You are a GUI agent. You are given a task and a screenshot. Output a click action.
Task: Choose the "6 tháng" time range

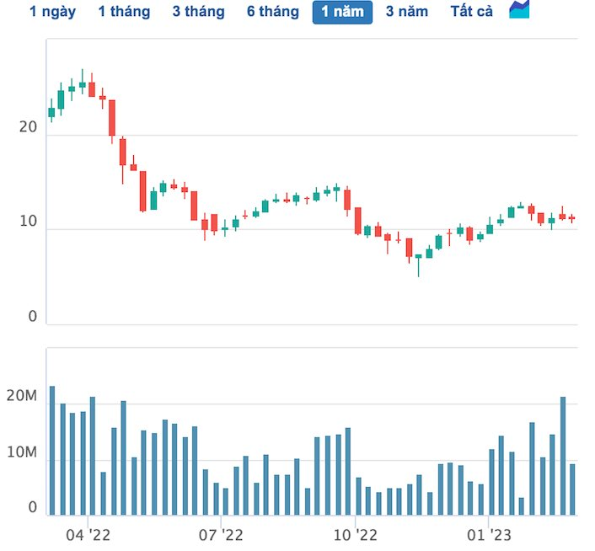[272, 12]
